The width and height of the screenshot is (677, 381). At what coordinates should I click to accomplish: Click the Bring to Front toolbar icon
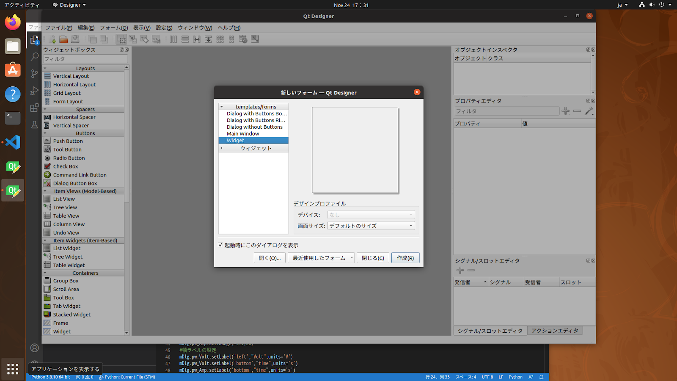pyautogui.click(x=104, y=39)
